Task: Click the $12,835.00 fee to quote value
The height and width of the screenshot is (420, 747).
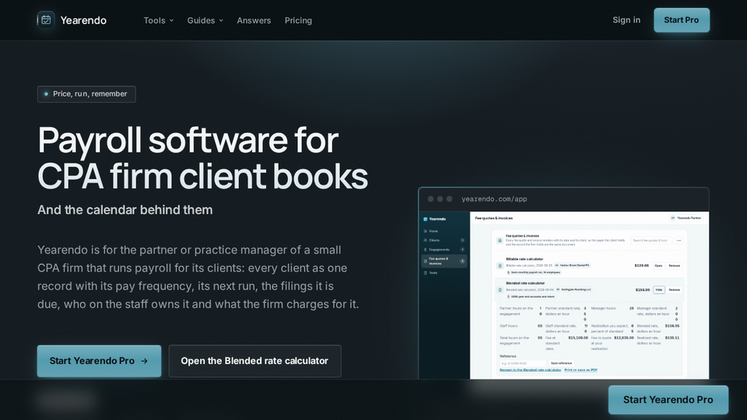Action: click(623, 338)
